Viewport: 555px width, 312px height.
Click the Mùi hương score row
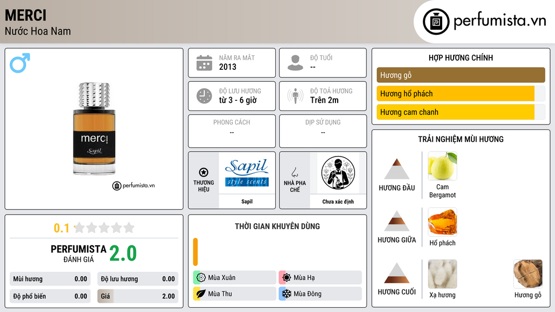pos(50,279)
